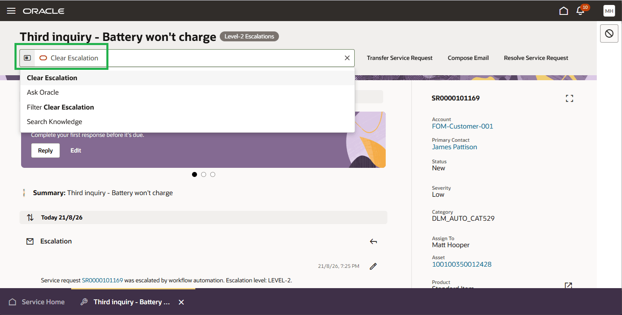Viewport: 622px width, 315px height.
Task: Click Compose Email
Action: pyautogui.click(x=468, y=58)
